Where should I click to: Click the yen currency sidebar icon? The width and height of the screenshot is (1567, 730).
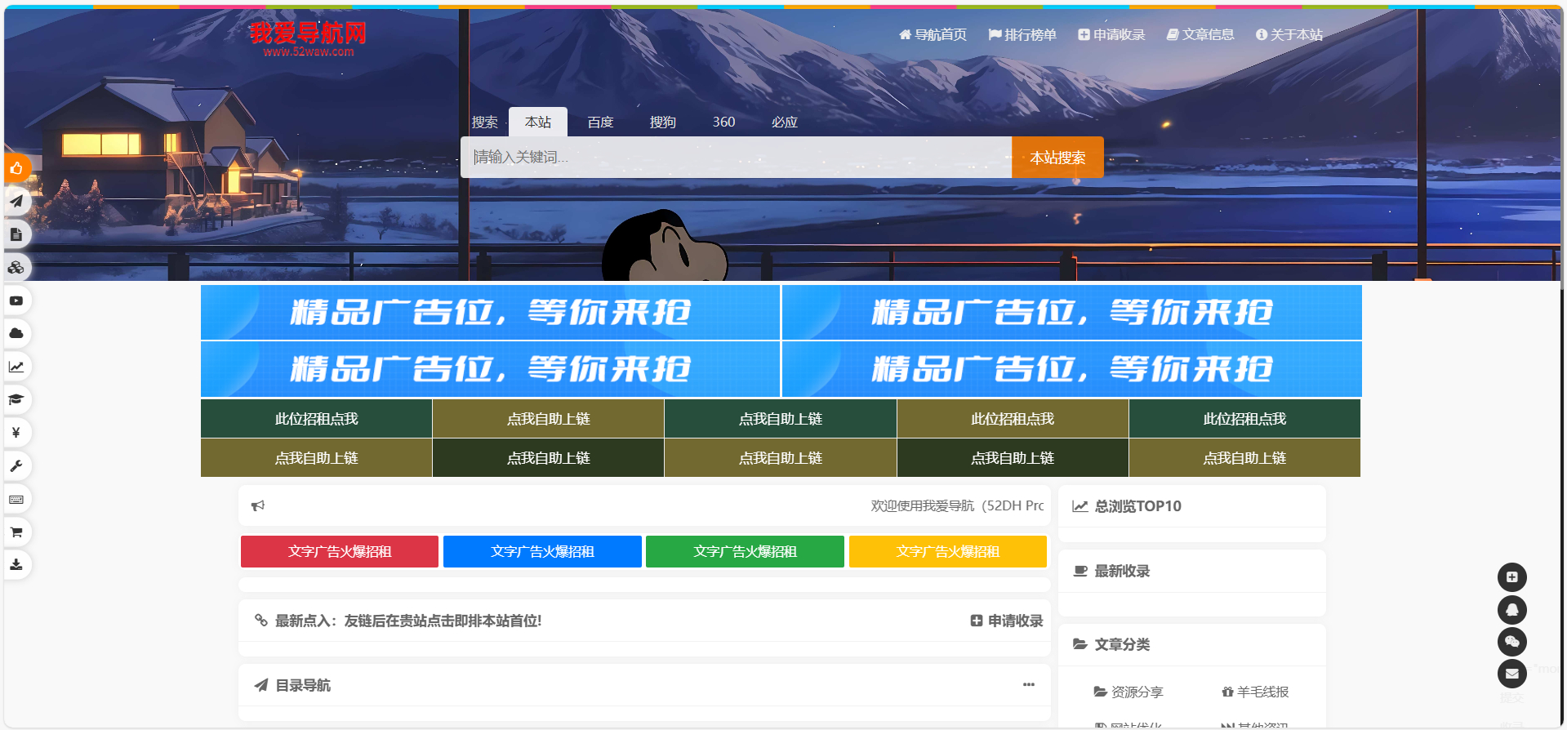[x=16, y=432]
